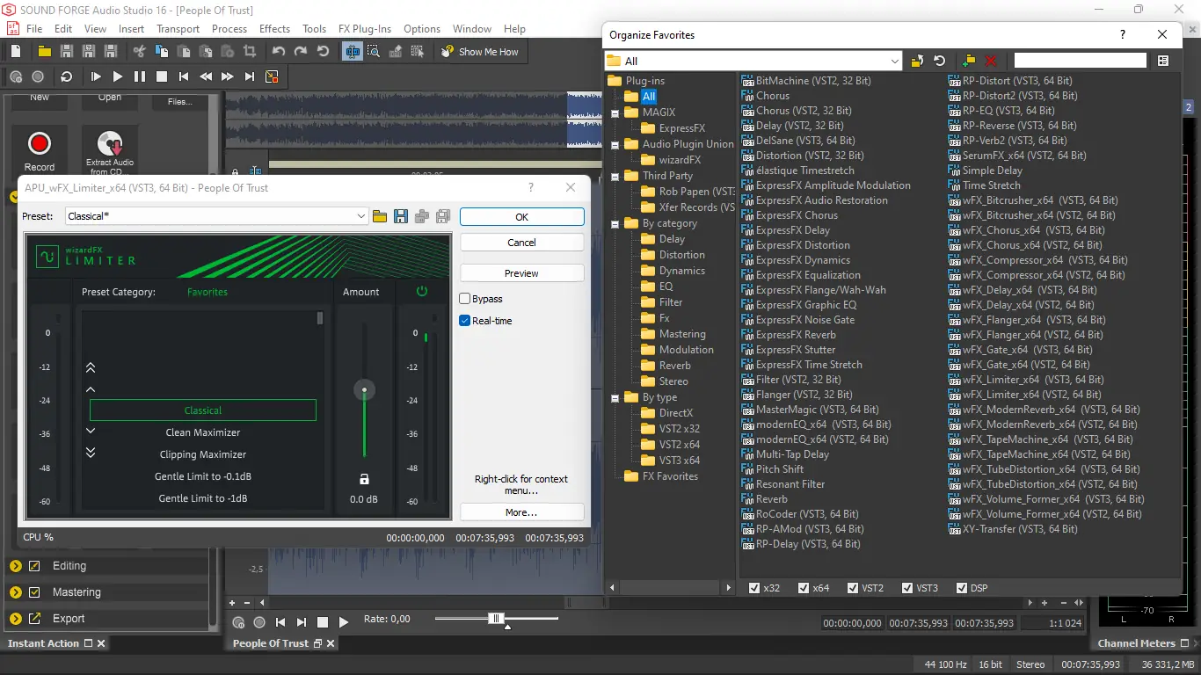The width and height of the screenshot is (1201, 675).
Task: Save the current limiter preset with disk icon
Action: tap(401, 216)
